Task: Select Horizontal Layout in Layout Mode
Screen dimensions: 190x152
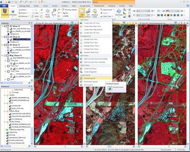Action: pos(95,81)
